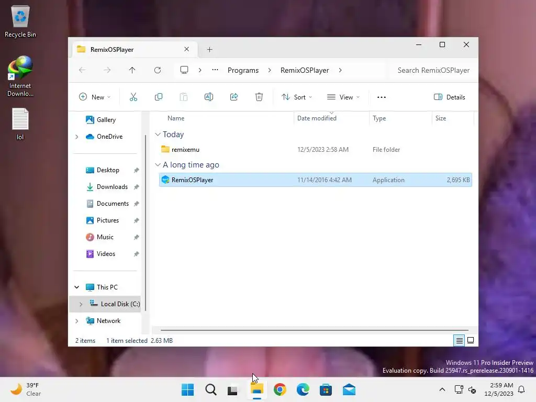
Task: Open the View dropdown menu
Action: (x=343, y=97)
